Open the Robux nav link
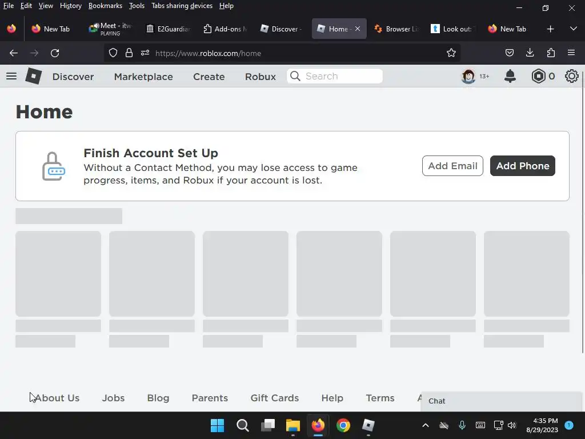The width and height of the screenshot is (585, 439). point(261,77)
